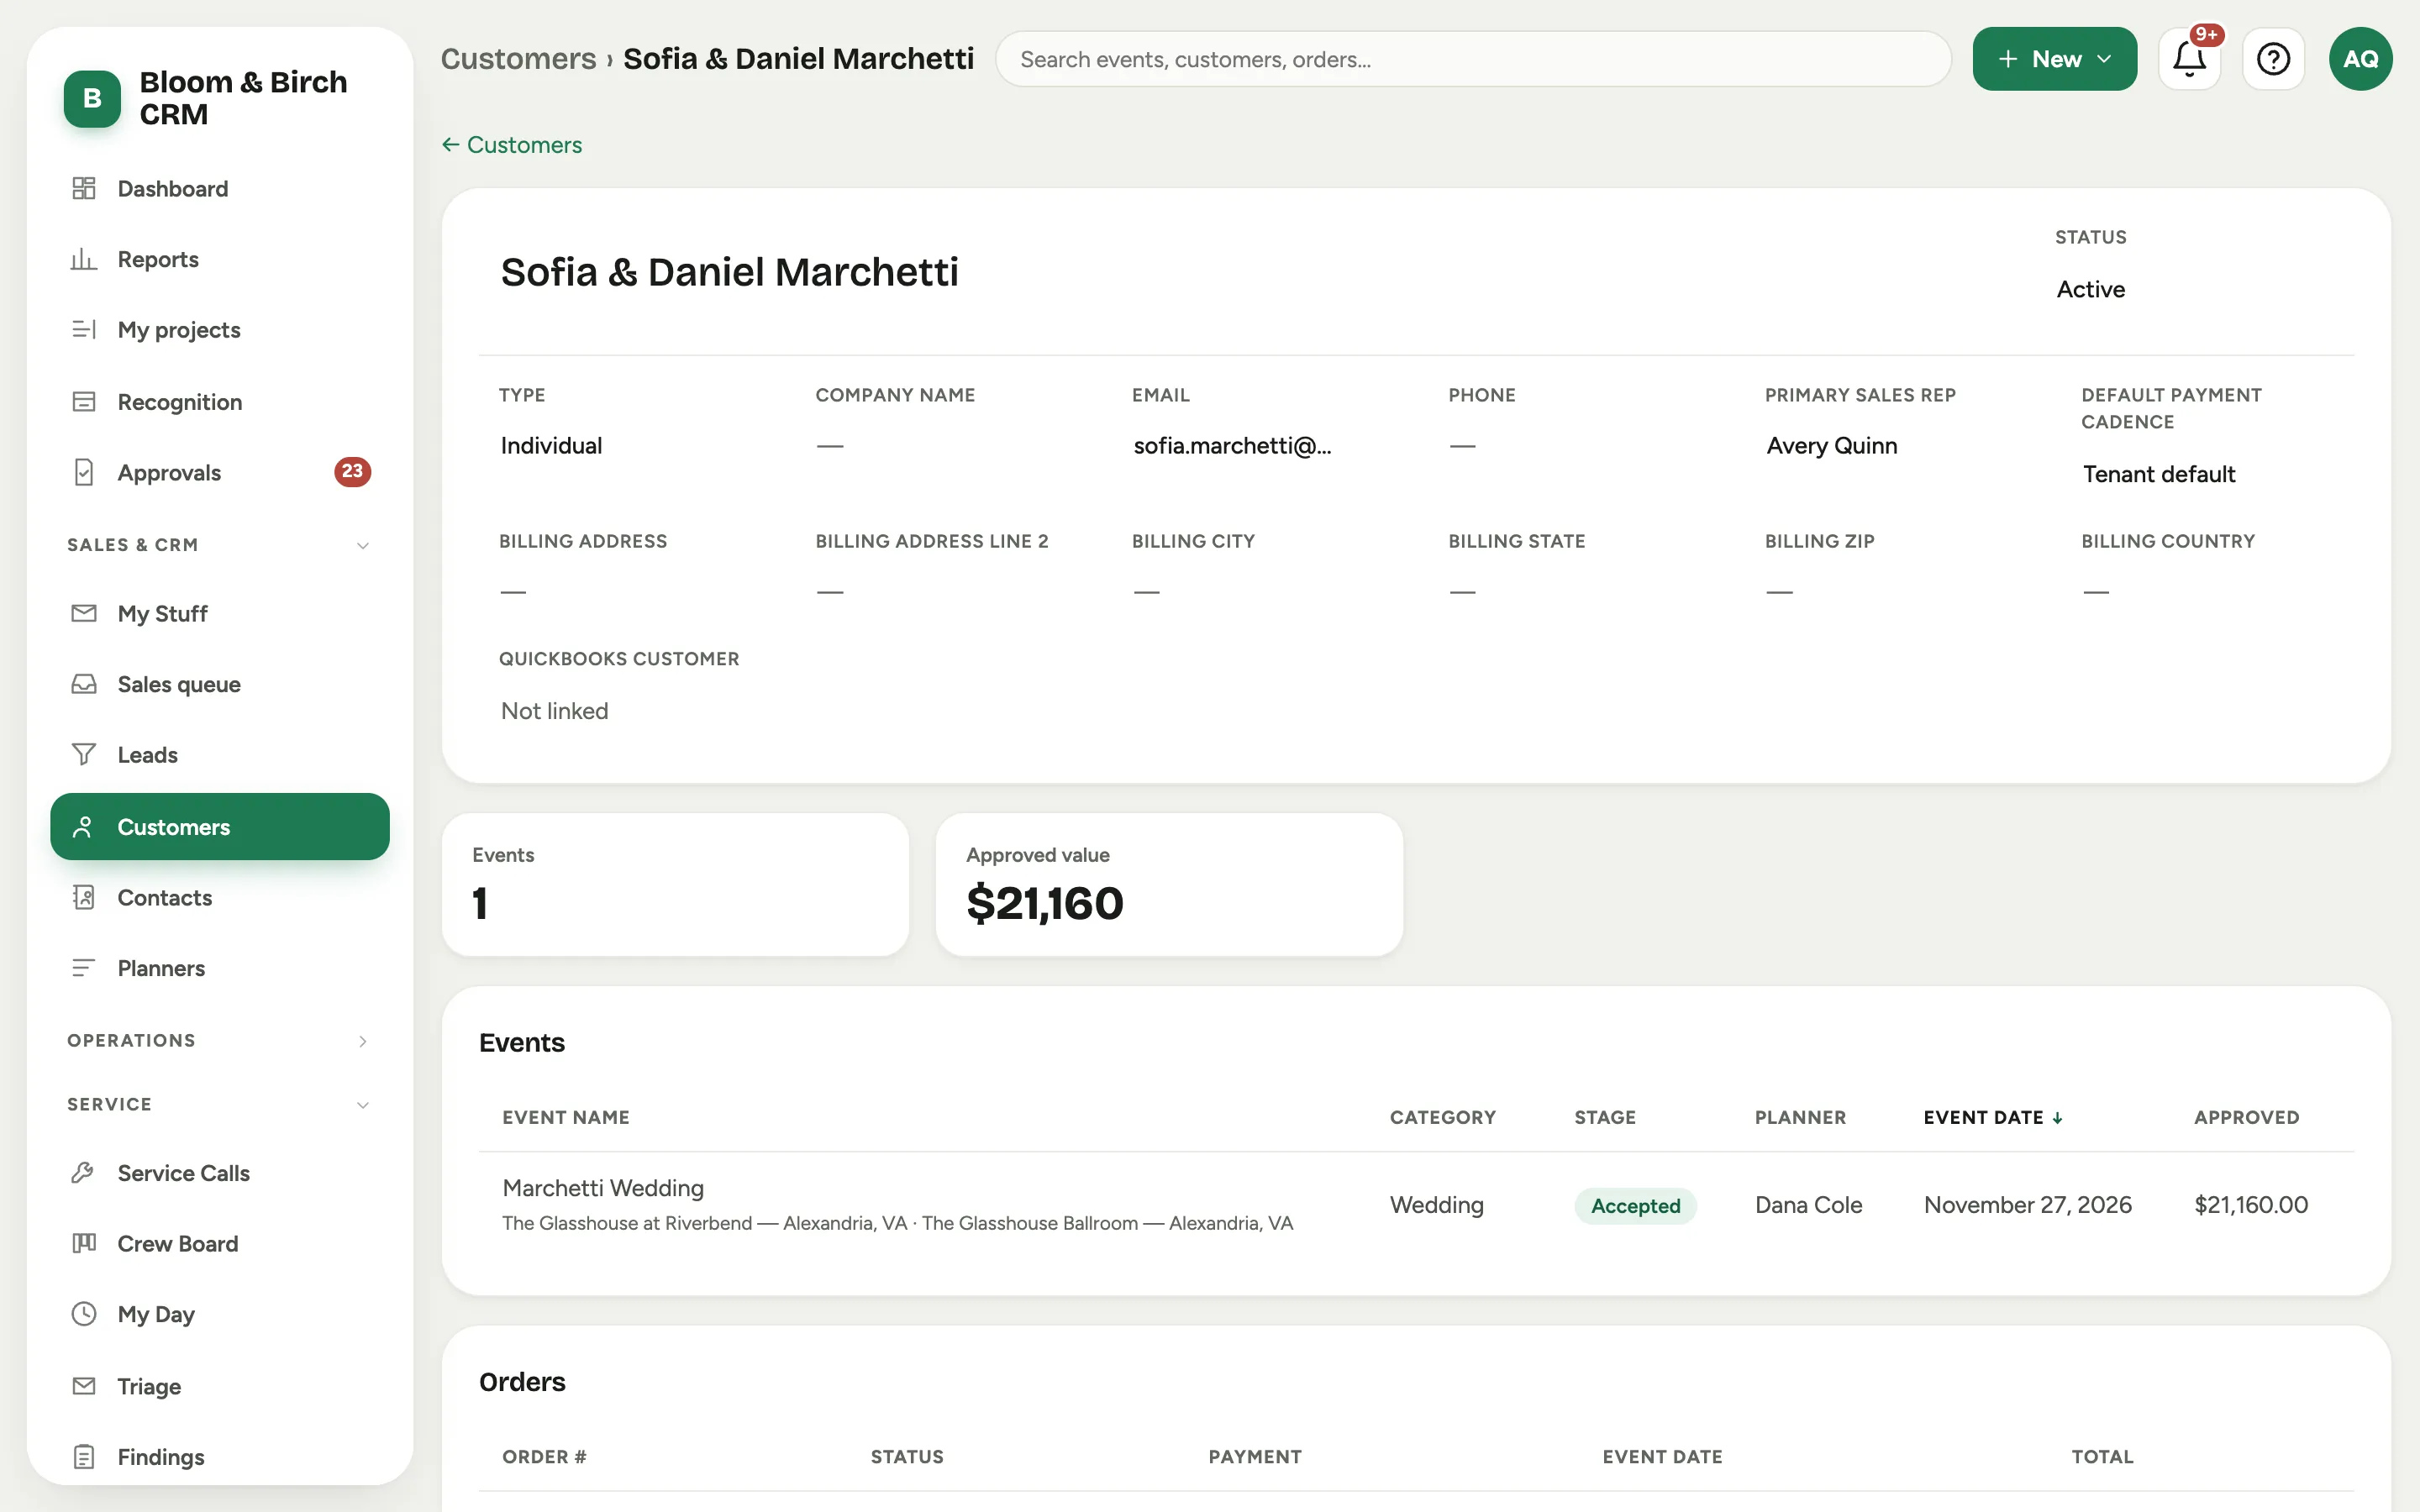Click the Not linked QuickBooks value
Image resolution: width=2420 pixels, height=1512 pixels.
tap(554, 710)
